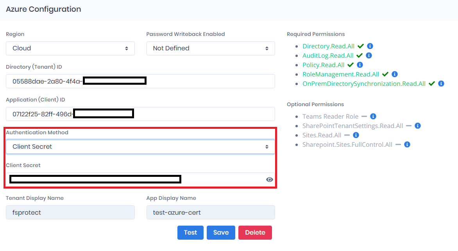Click info icon beside SharePointTenantSettings.Read.All
This screenshot has width=458, height=251.
click(418, 126)
